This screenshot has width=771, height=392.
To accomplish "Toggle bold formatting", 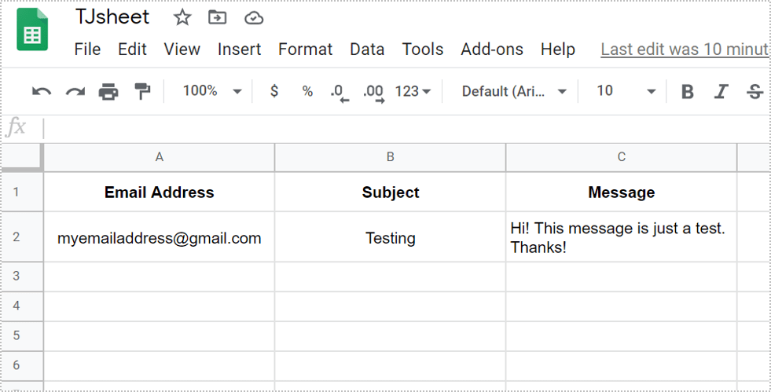I will [x=688, y=92].
